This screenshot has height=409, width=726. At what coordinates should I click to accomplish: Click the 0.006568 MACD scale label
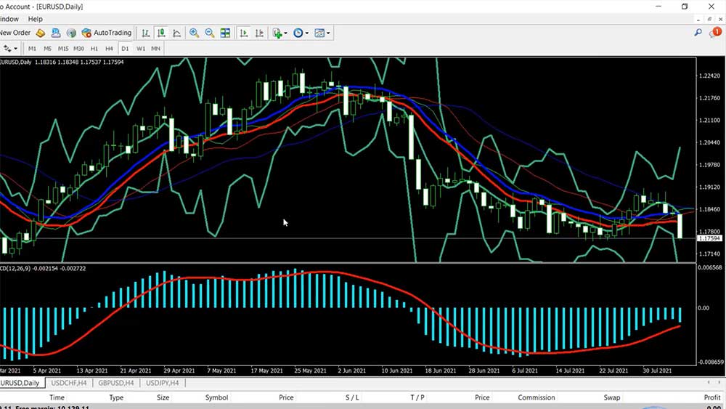click(710, 268)
